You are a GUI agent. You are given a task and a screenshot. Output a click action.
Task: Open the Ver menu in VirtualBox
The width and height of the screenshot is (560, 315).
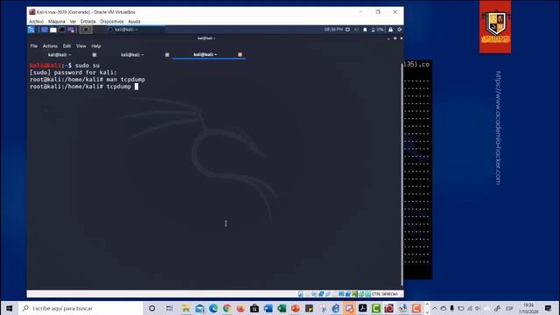coord(73,21)
